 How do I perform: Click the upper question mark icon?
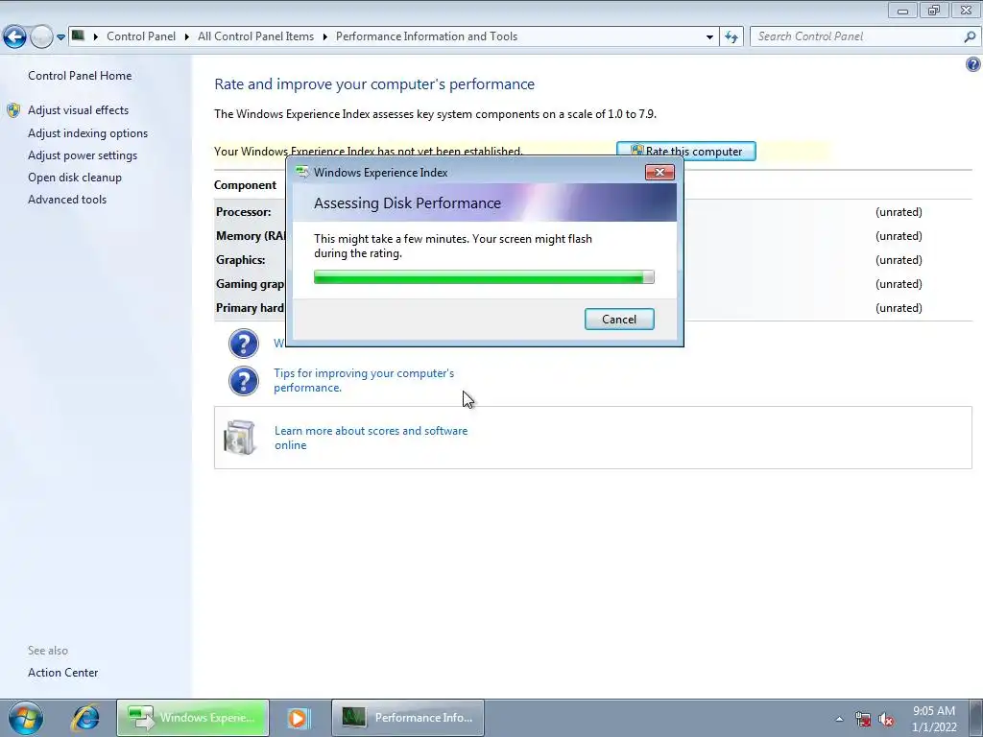243,343
